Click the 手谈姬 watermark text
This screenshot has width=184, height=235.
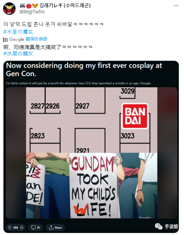tap(172, 226)
